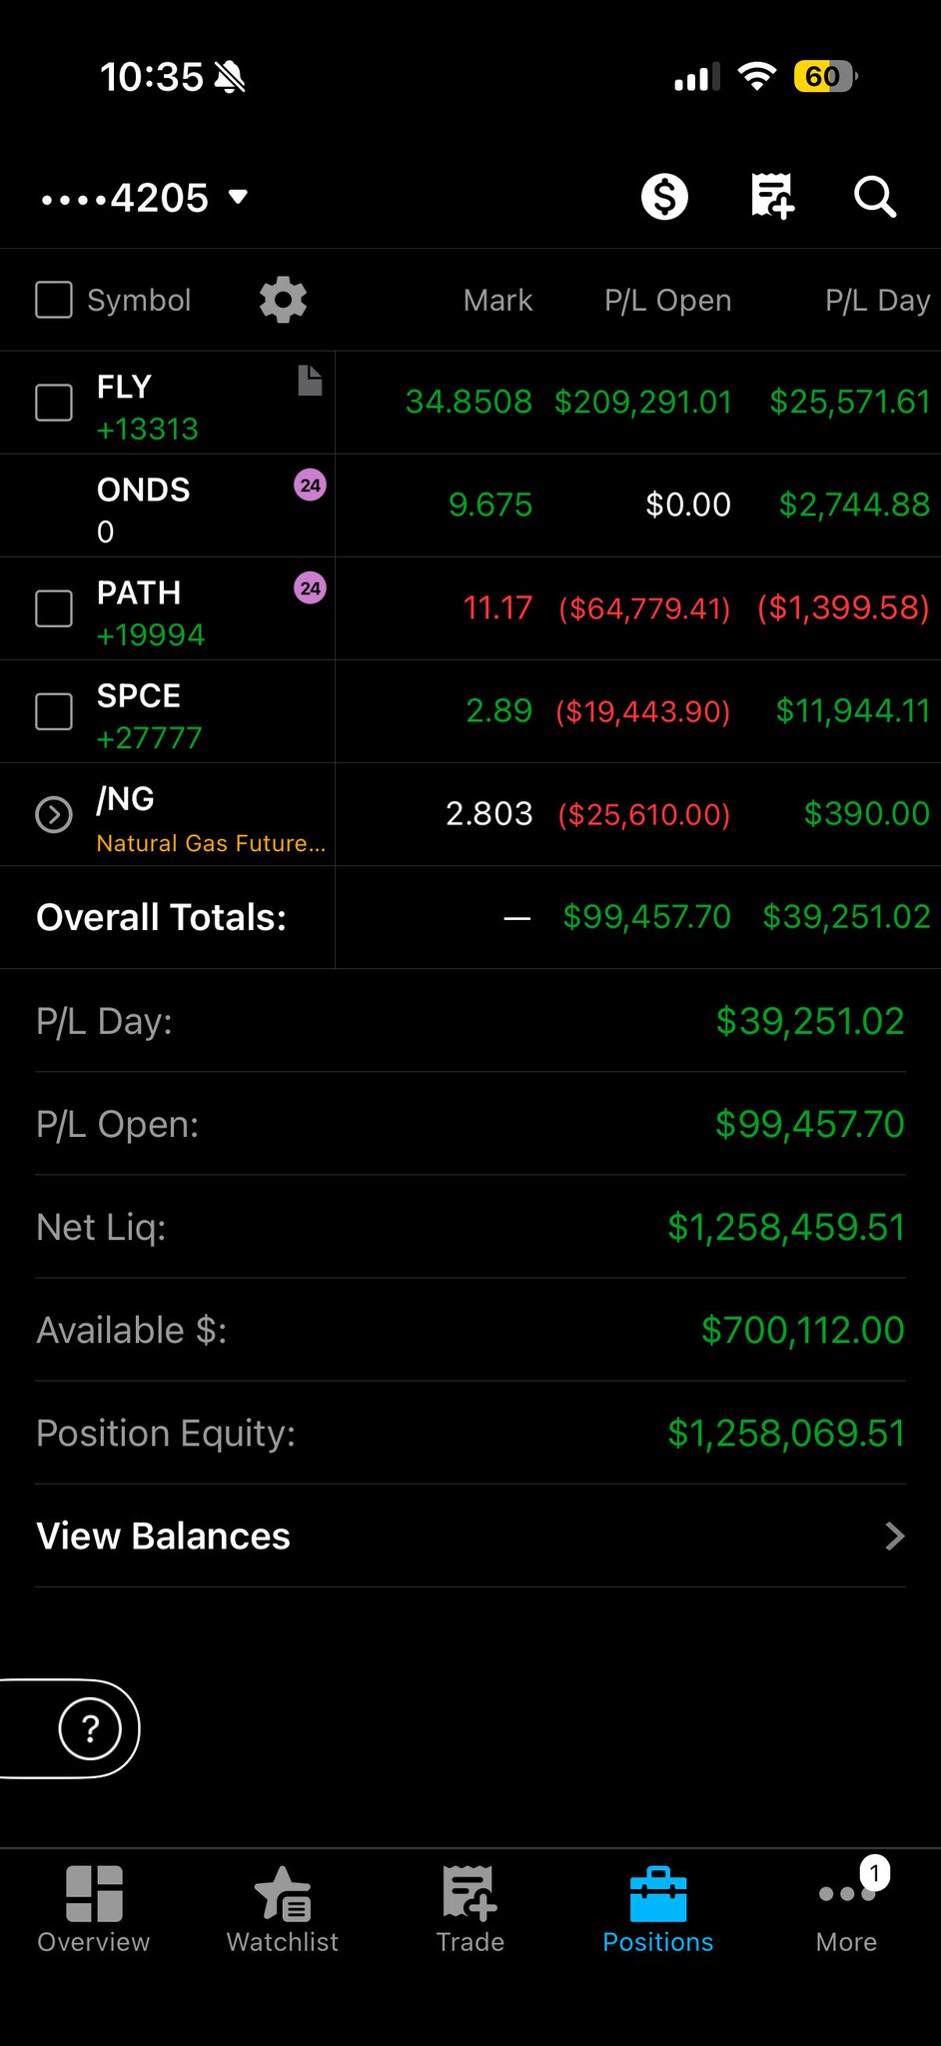
Task: Check the select-all Symbol checkbox
Action: click(x=54, y=300)
